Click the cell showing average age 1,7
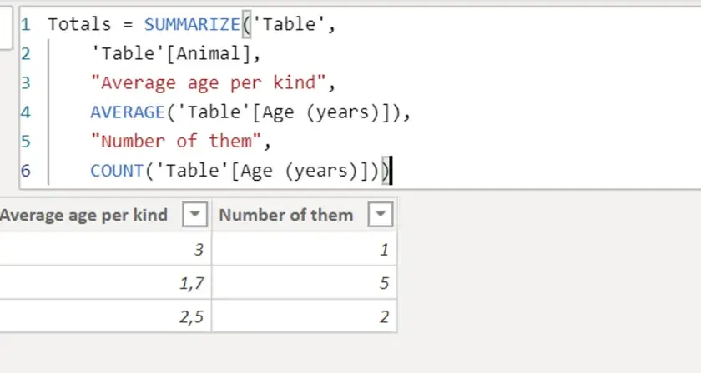Image resolution: width=701 pixels, height=373 pixels. click(x=105, y=282)
